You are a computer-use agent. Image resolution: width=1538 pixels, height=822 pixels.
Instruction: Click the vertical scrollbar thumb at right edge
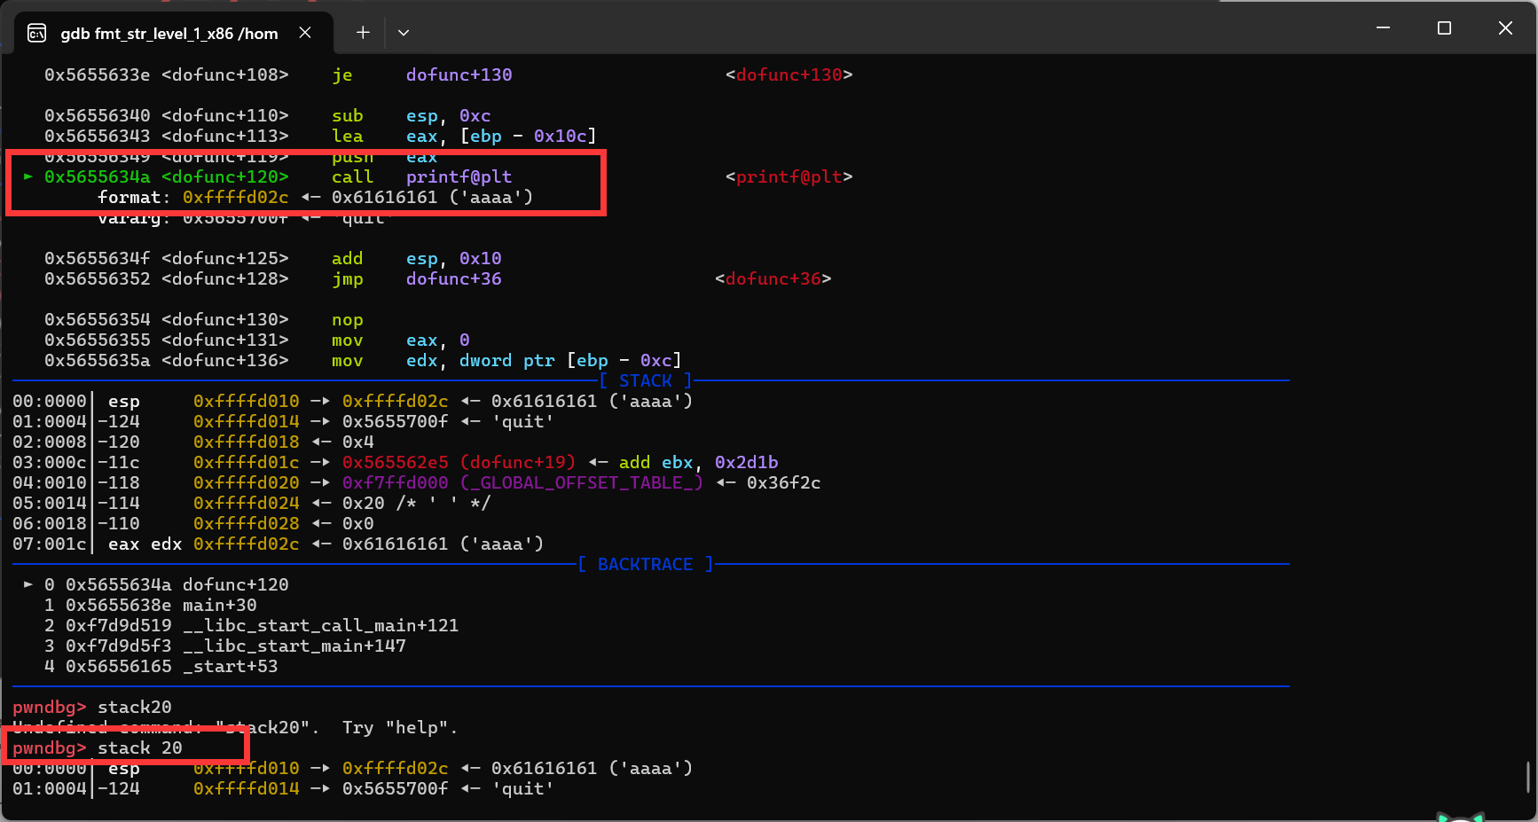click(x=1527, y=777)
